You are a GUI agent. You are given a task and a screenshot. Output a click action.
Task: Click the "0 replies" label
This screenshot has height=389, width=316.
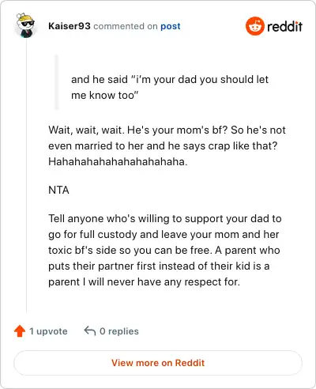119,331
